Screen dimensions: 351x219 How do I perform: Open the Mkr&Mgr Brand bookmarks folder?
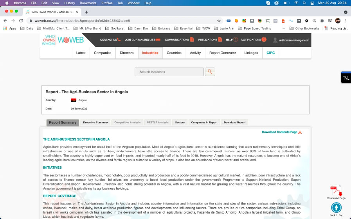[x=87, y=28]
